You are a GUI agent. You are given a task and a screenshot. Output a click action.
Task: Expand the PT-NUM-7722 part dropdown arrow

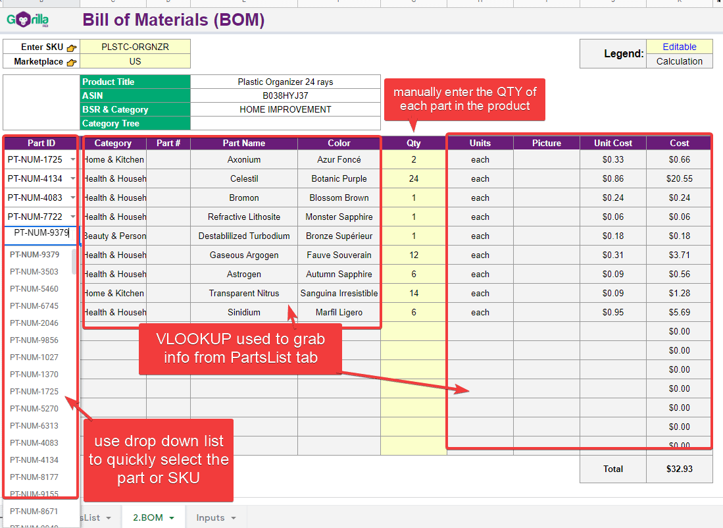pos(72,217)
